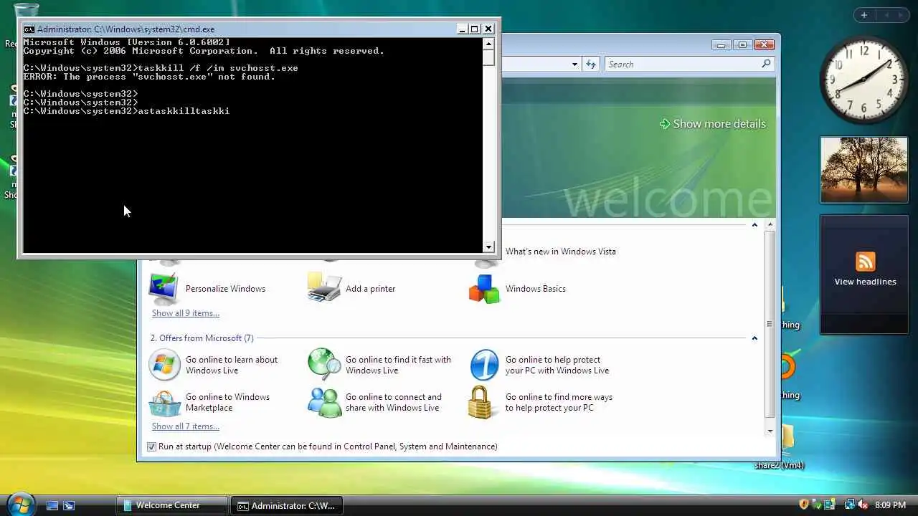This screenshot has height=516, width=918.
Task: Add a gadget with sidebar plus button
Action: click(864, 15)
